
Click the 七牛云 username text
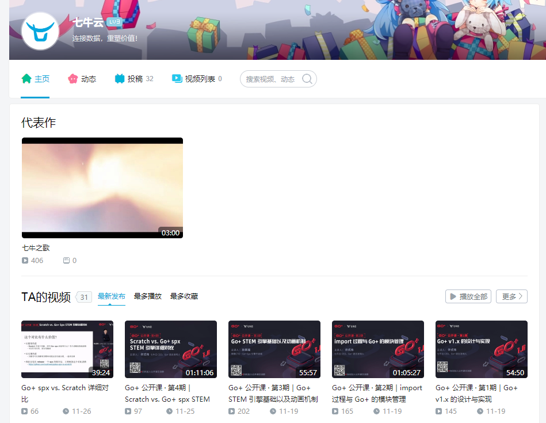(88, 22)
